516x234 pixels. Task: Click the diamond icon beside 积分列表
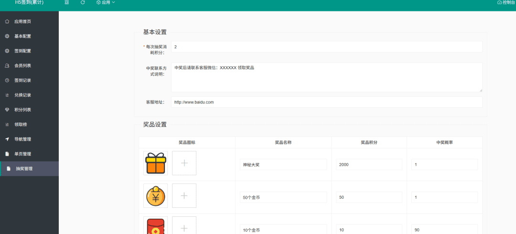(7, 110)
